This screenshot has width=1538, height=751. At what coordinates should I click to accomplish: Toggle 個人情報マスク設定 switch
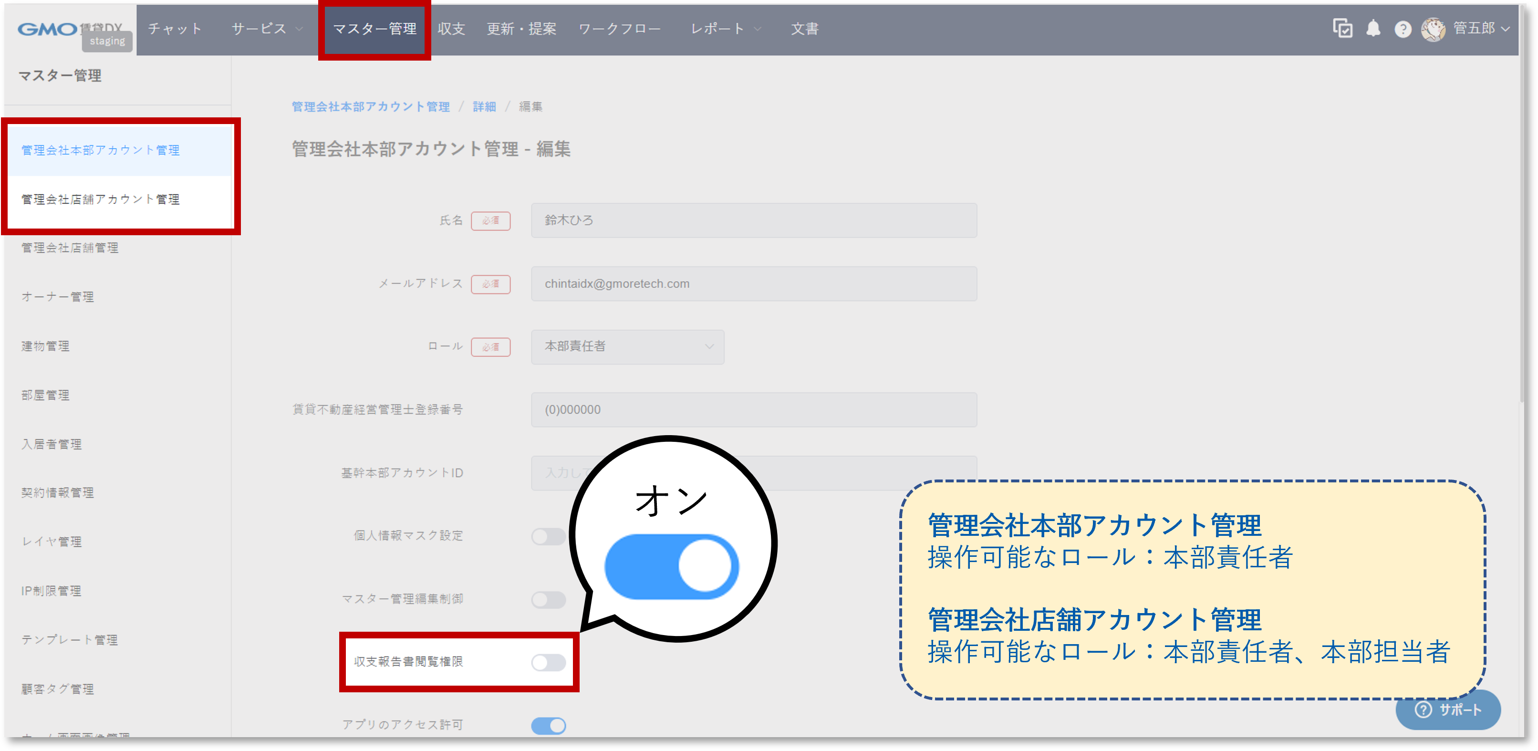(x=548, y=536)
